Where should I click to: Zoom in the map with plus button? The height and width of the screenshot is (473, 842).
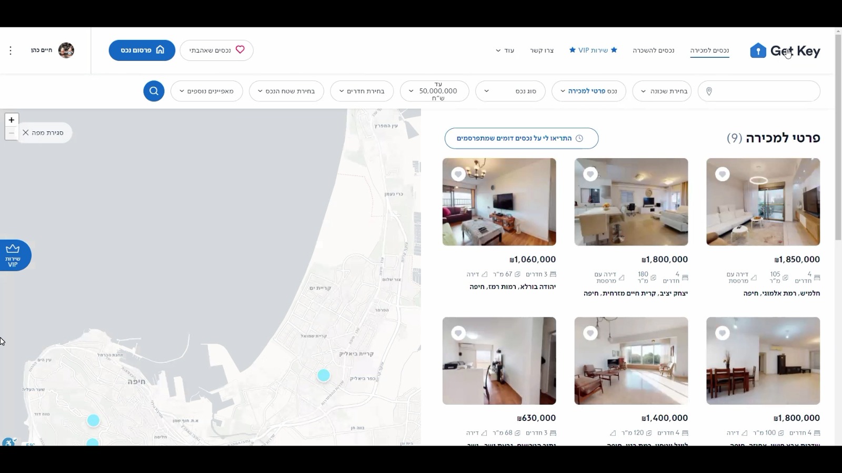point(12,120)
